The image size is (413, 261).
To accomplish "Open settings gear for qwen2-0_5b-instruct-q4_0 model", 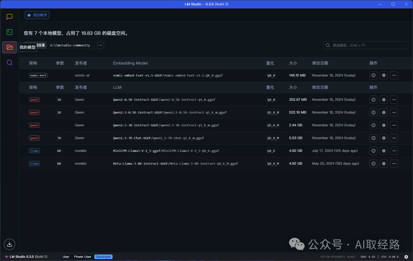I will point(384,100).
